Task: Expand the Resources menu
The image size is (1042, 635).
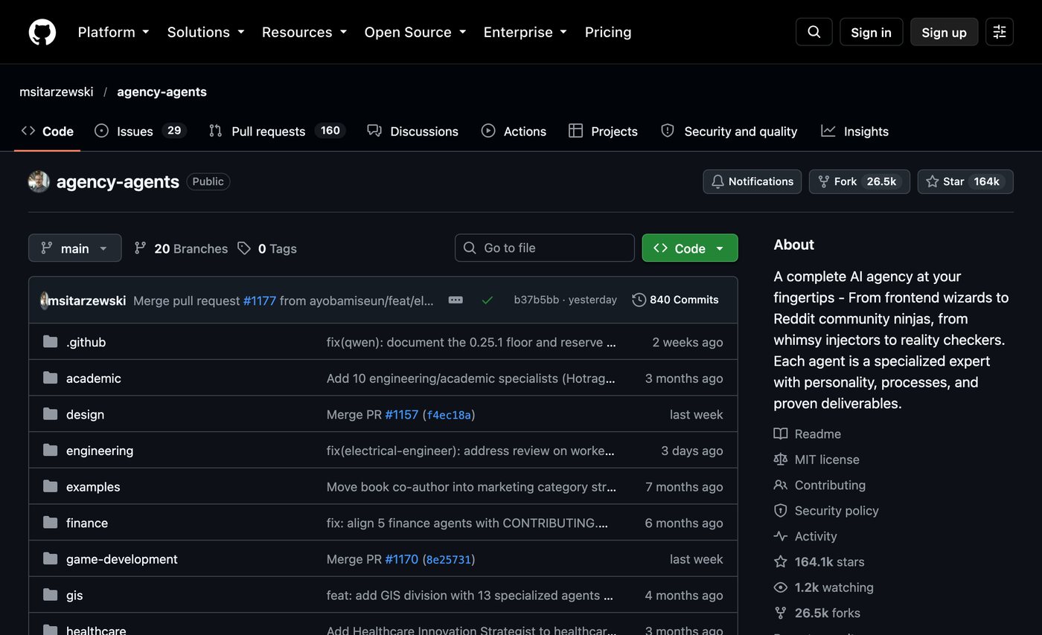Action: [304, 32]
